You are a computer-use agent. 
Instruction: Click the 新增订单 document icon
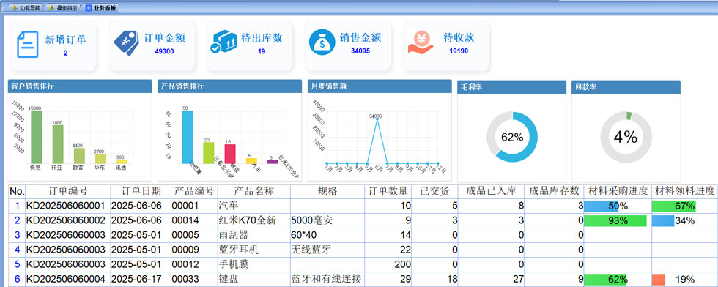pyautogui.click(x=28, y=45)
